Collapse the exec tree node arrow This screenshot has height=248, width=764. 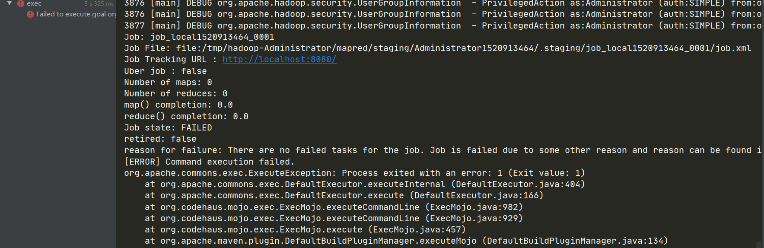[10, 3]
